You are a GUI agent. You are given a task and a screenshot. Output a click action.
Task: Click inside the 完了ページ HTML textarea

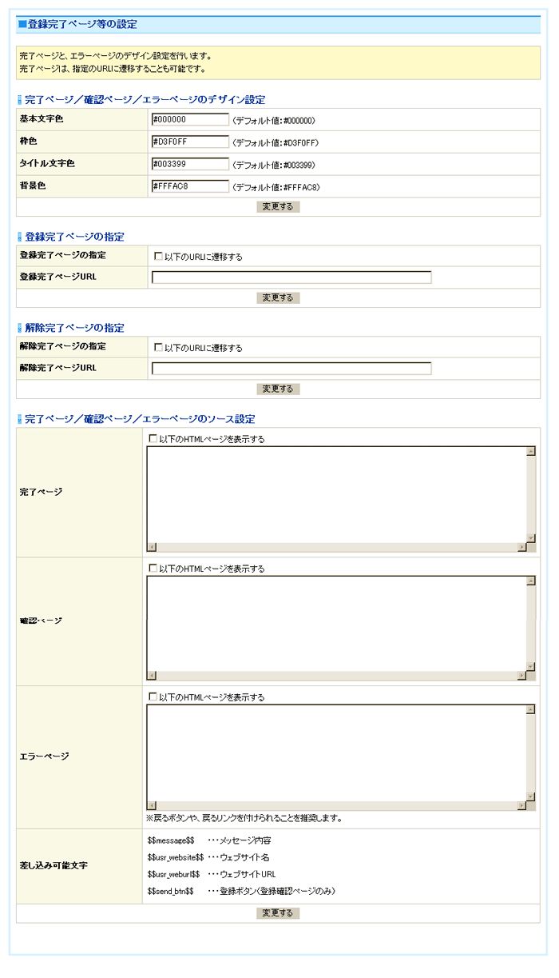click(335, 494)
